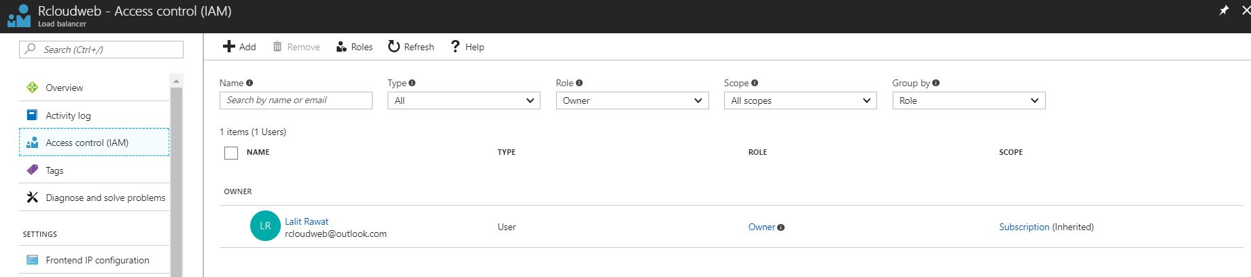
Task: Select Access control (IAM) menu item
Action: pos(94,143)
